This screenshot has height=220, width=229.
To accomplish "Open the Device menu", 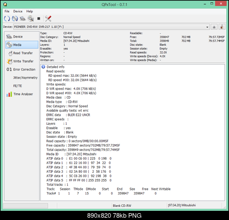I will [x=18, y=11].
